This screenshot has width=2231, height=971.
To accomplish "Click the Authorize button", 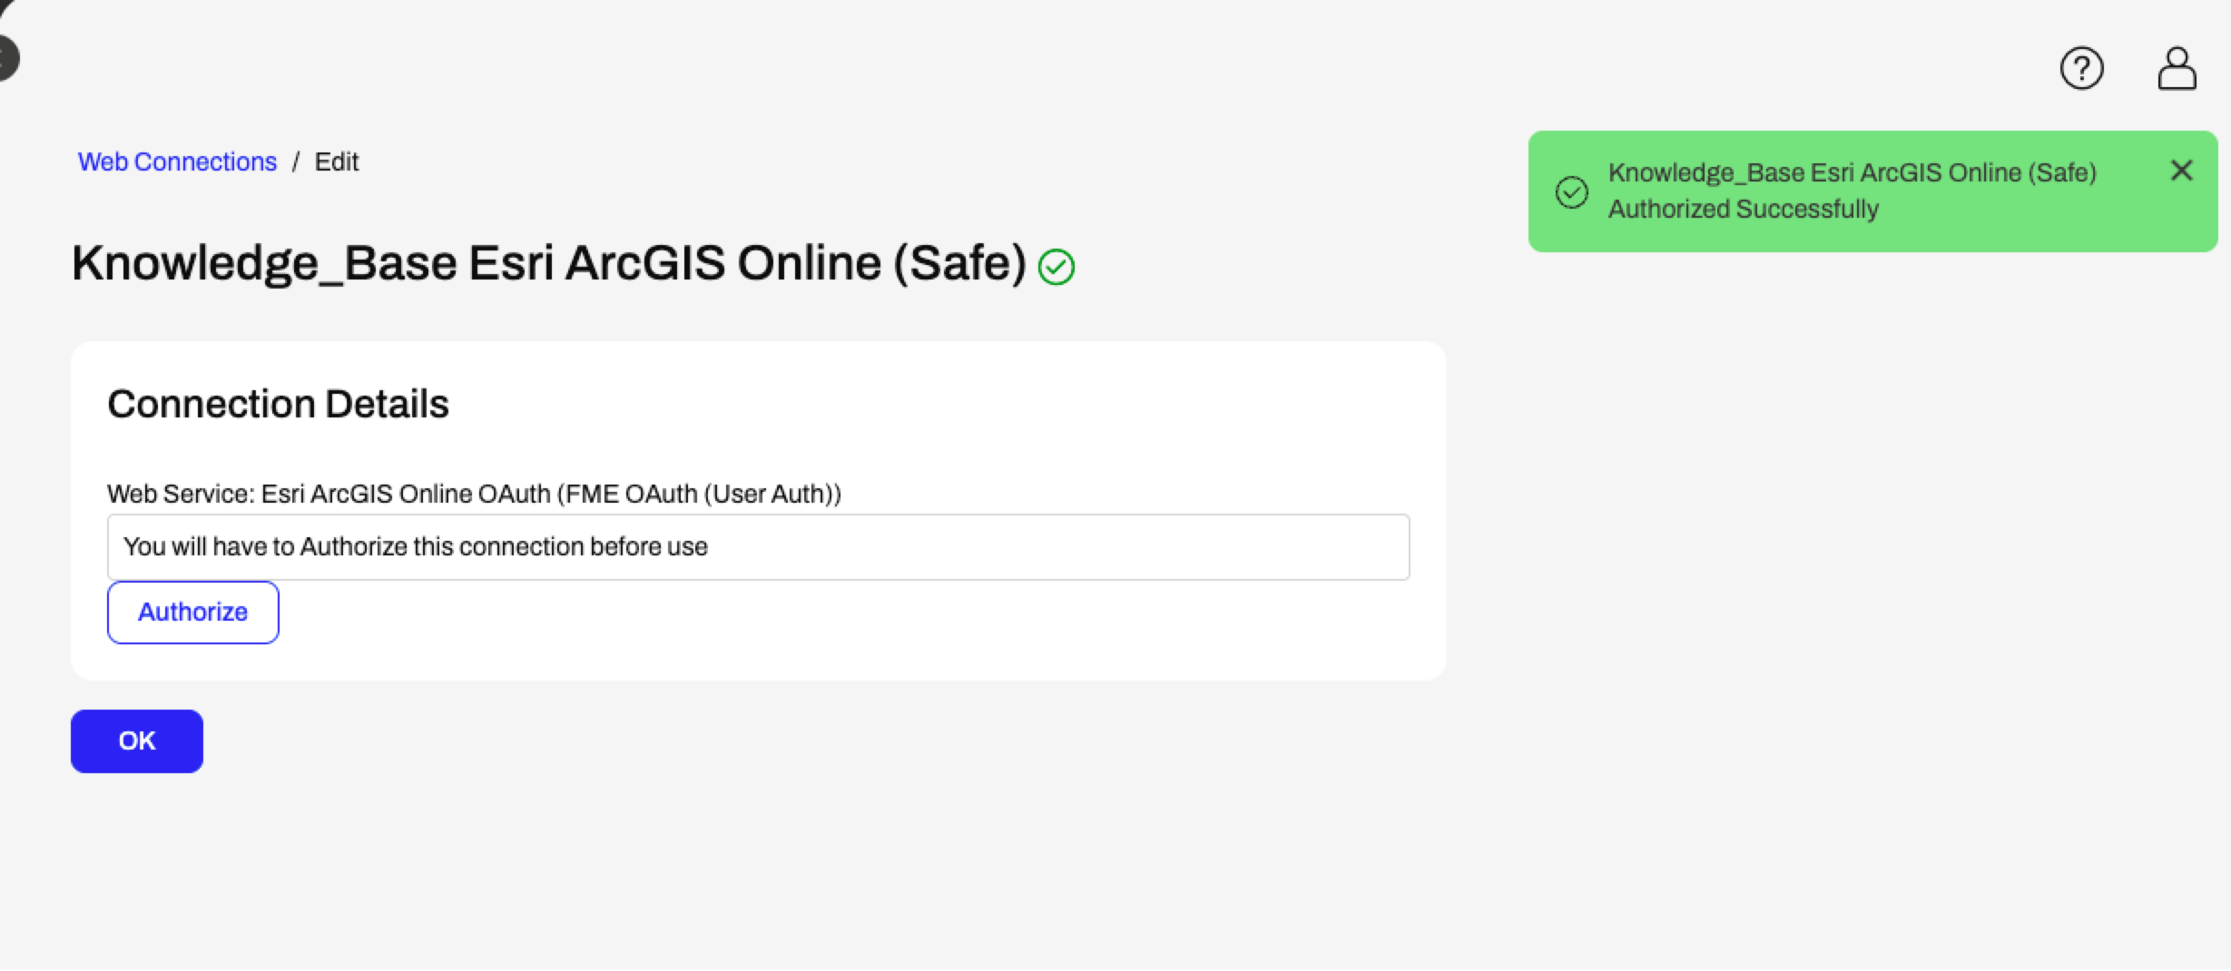I will coord(193,613).
